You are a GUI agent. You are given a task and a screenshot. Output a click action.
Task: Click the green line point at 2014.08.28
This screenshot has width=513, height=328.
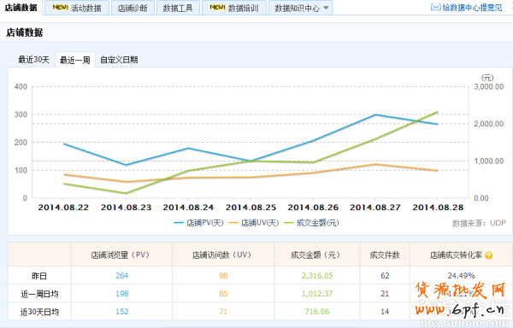point(437,112)
